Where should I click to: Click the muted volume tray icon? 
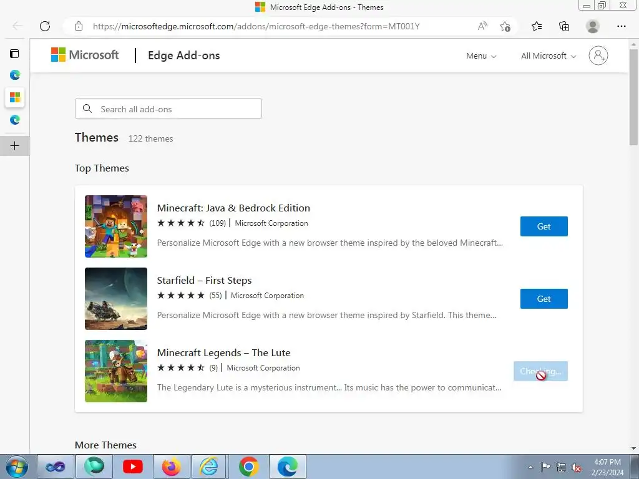click(576, 467)
